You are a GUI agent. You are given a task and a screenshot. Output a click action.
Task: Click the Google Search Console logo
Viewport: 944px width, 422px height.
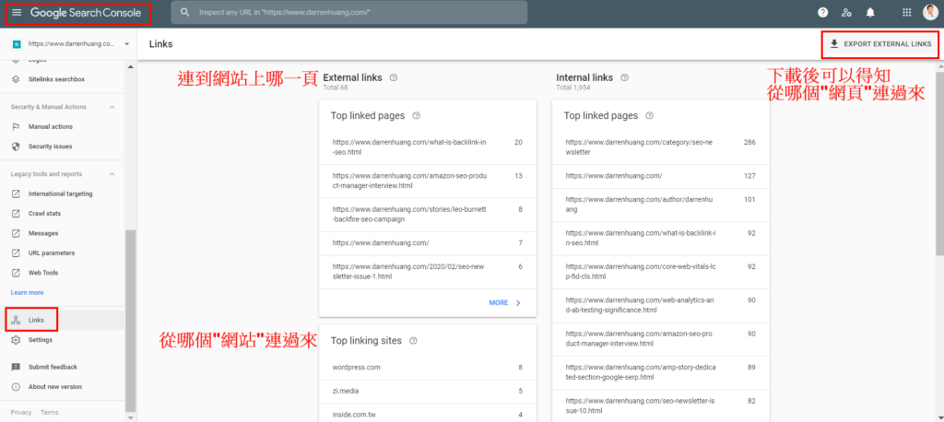pos(86,13)
